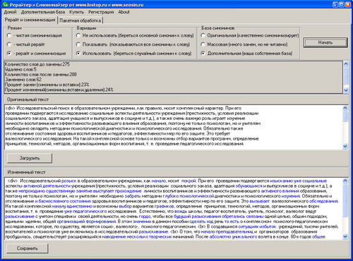Image resolution: width=353 pixels, height=261 pixels.
Task: Click the 'Сохранить' button
Action: point(28,248)
